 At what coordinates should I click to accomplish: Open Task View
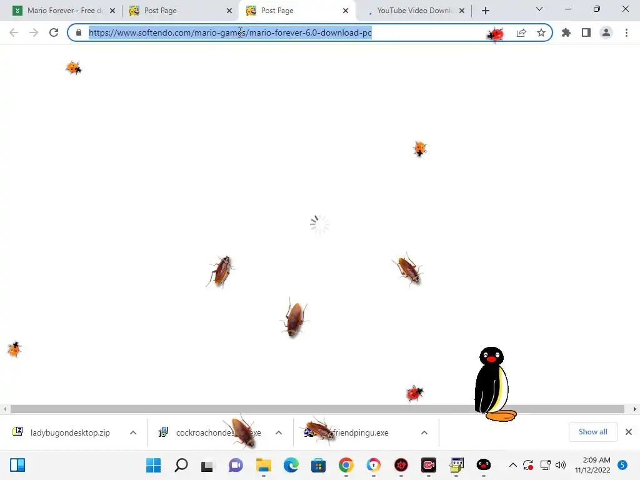click(x=208, y=465)
